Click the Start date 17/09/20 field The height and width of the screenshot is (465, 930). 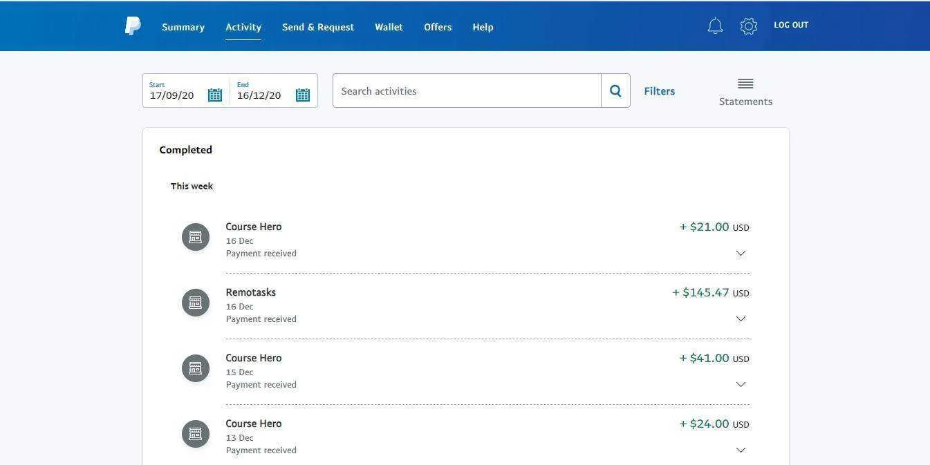click(171, 95)
